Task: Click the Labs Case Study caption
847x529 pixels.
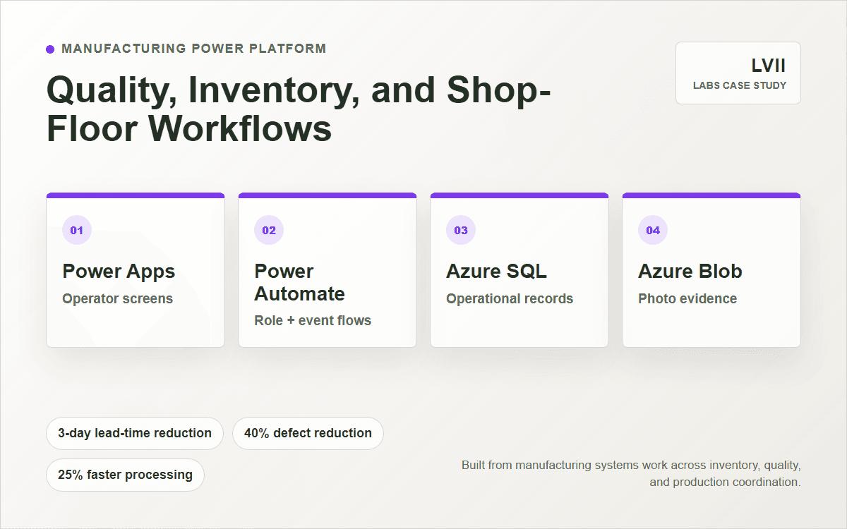Action: click(740, 85)
